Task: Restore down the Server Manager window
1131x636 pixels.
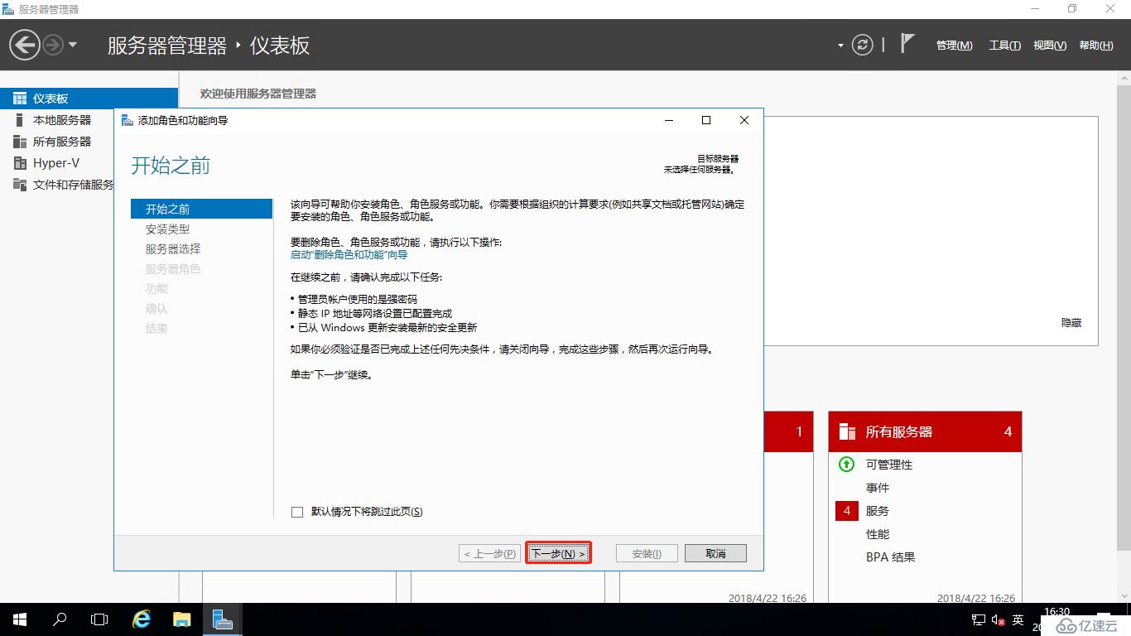Action: [x=1072, y=9]
